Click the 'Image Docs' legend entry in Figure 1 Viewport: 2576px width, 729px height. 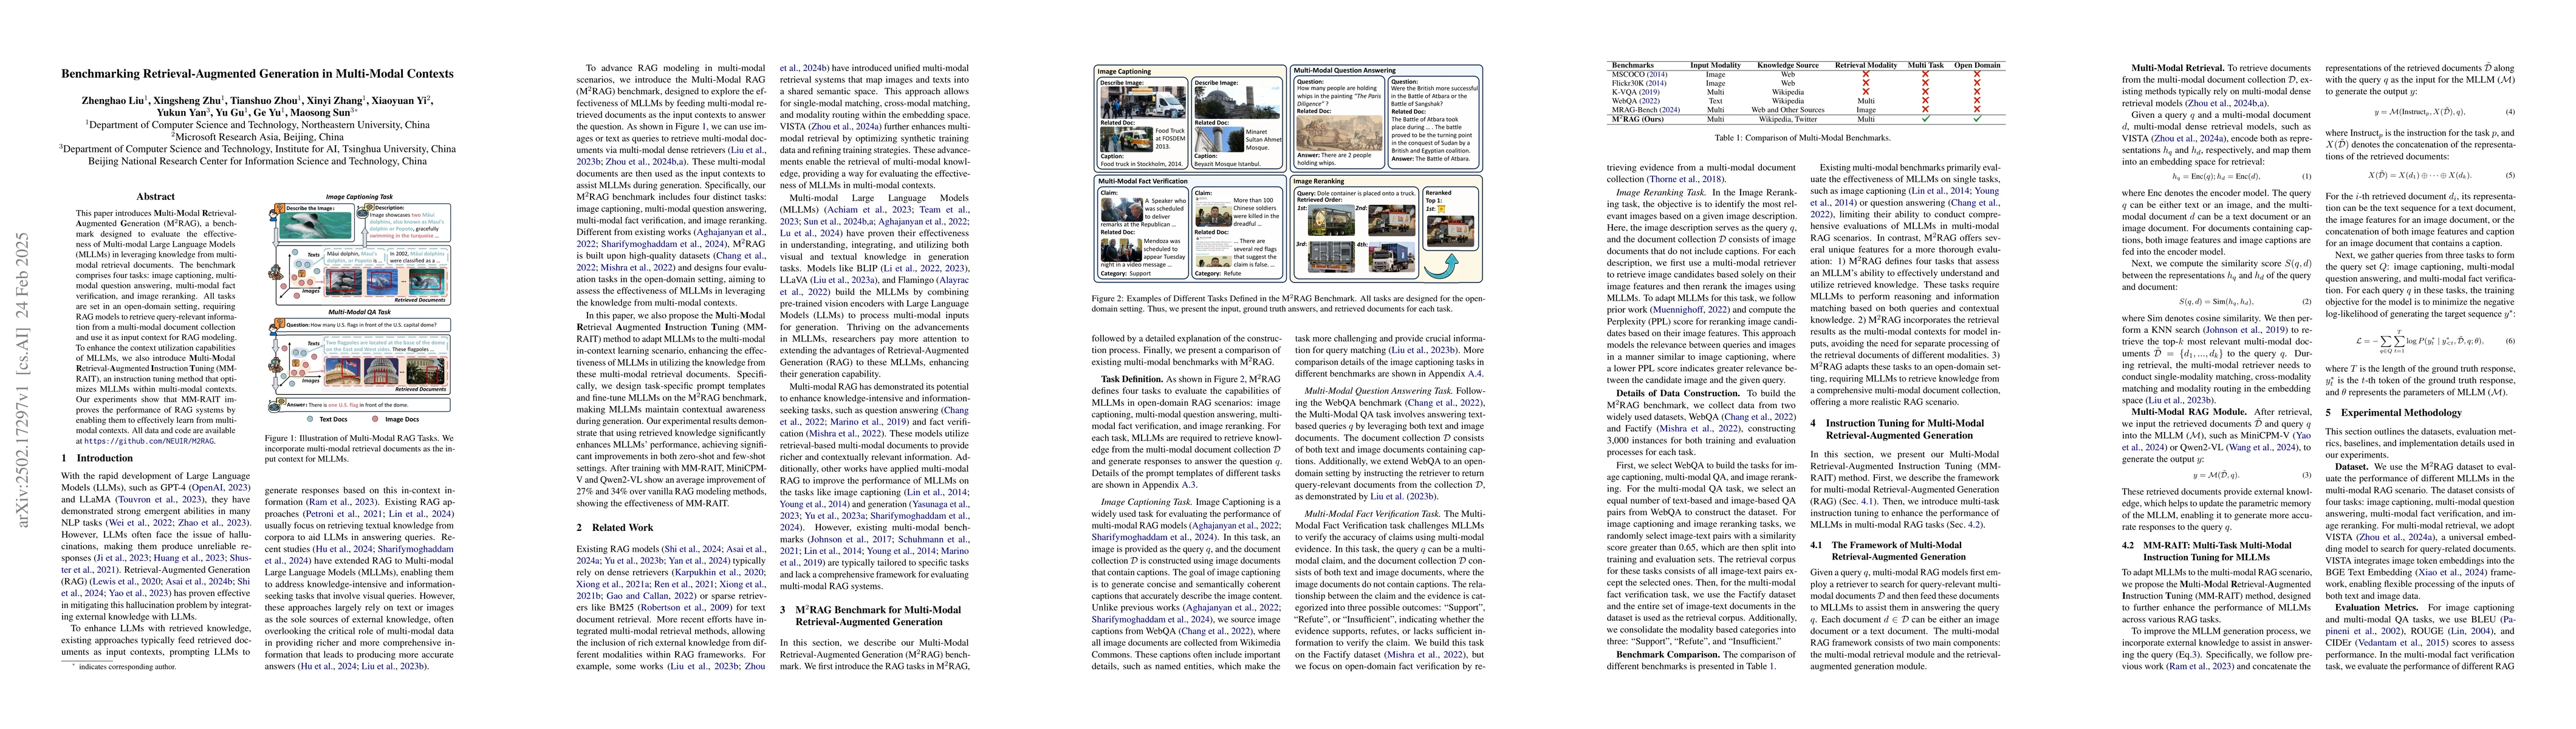click(396, 418)
